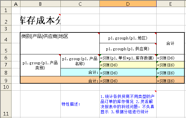Screen dimensions: 186x118
Task: Select row 9 header
Action: click(x=6, y=80)
